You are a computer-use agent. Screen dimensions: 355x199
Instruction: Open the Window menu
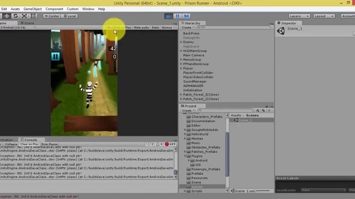tap(88, 9)
